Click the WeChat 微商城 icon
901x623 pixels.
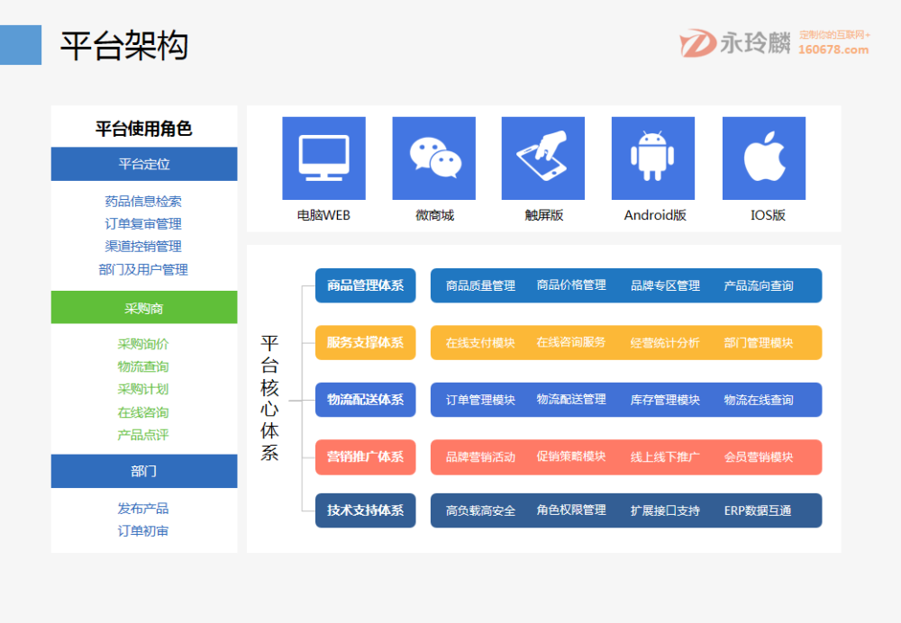[433, 158]
